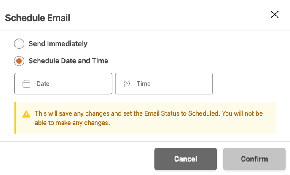Click the Time placeholder text
Image resolution: width=290 pixels, height=175 pixels.
(144, 84)
